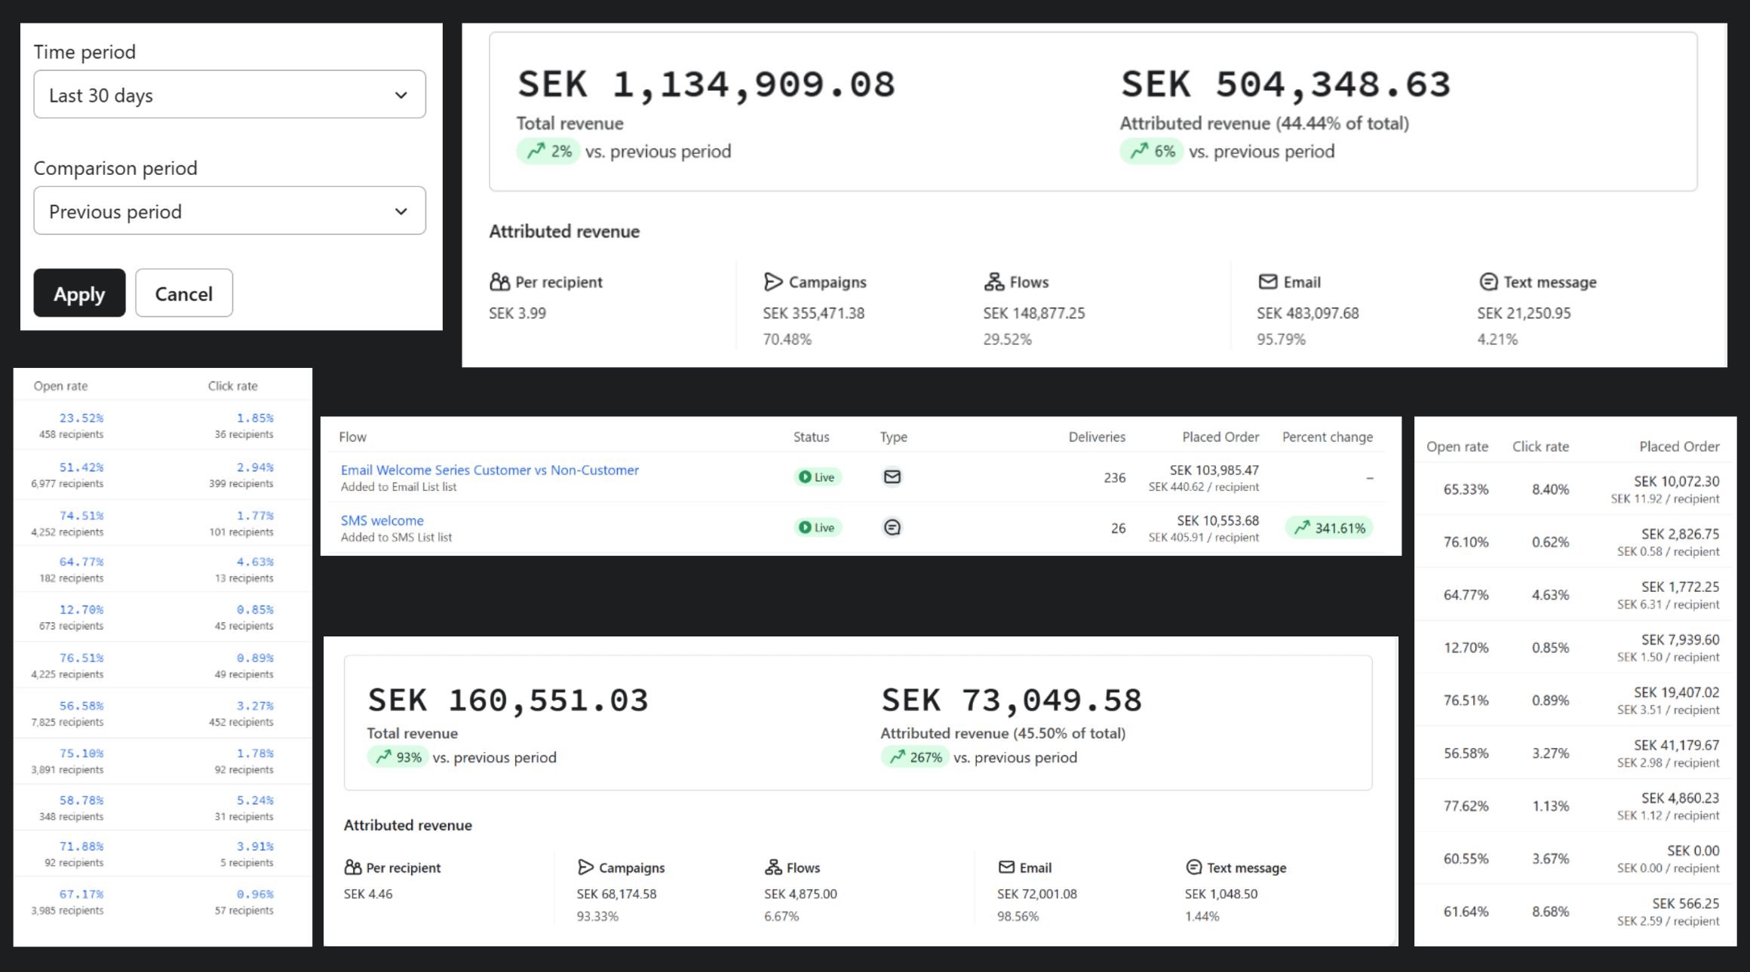Click Click rate header in left table

pos(232,386)
